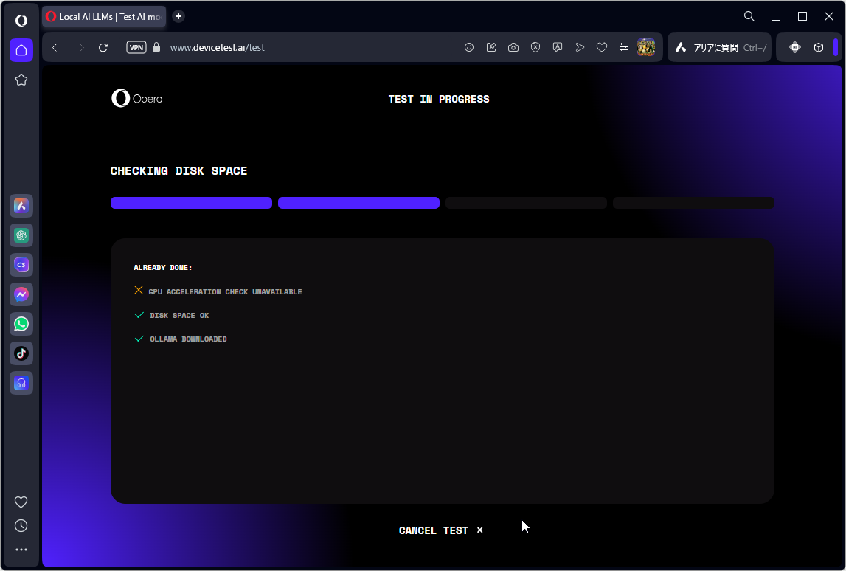Image resolution: width=846 pixels, height=571 pixels.
Task: Add page to bookmarks heart icon
Action: 602,47
